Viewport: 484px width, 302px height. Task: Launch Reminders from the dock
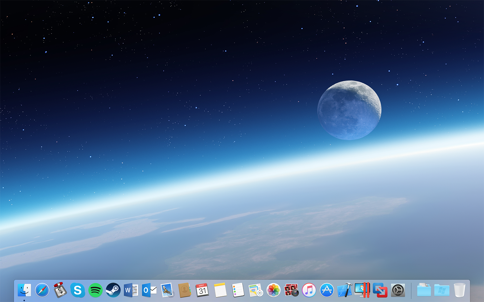coord(238,290)
